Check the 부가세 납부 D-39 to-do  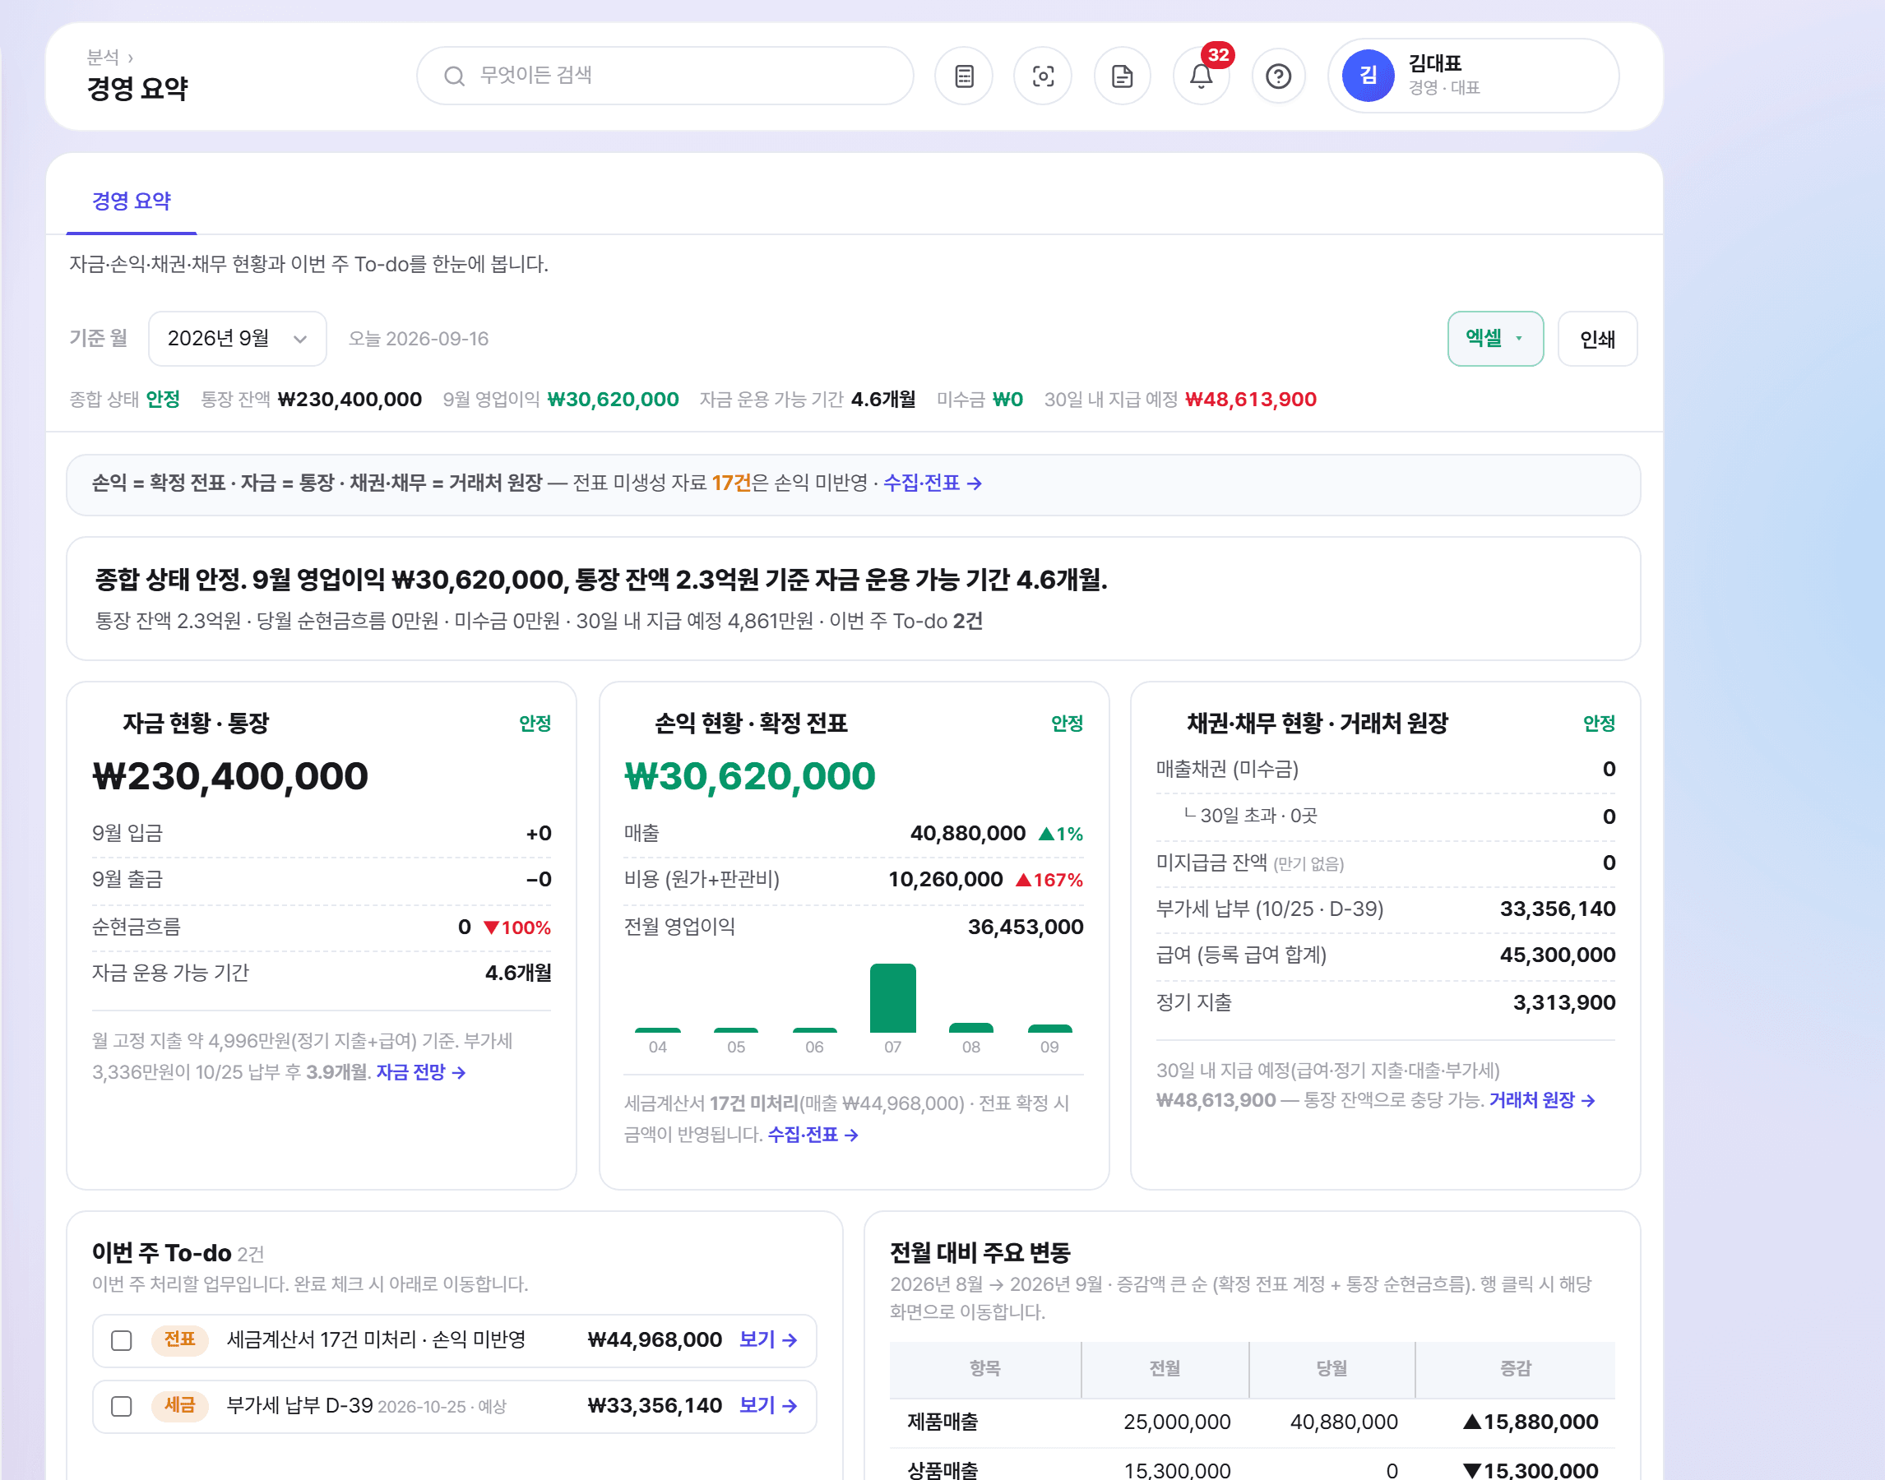tap(122, 1405)
